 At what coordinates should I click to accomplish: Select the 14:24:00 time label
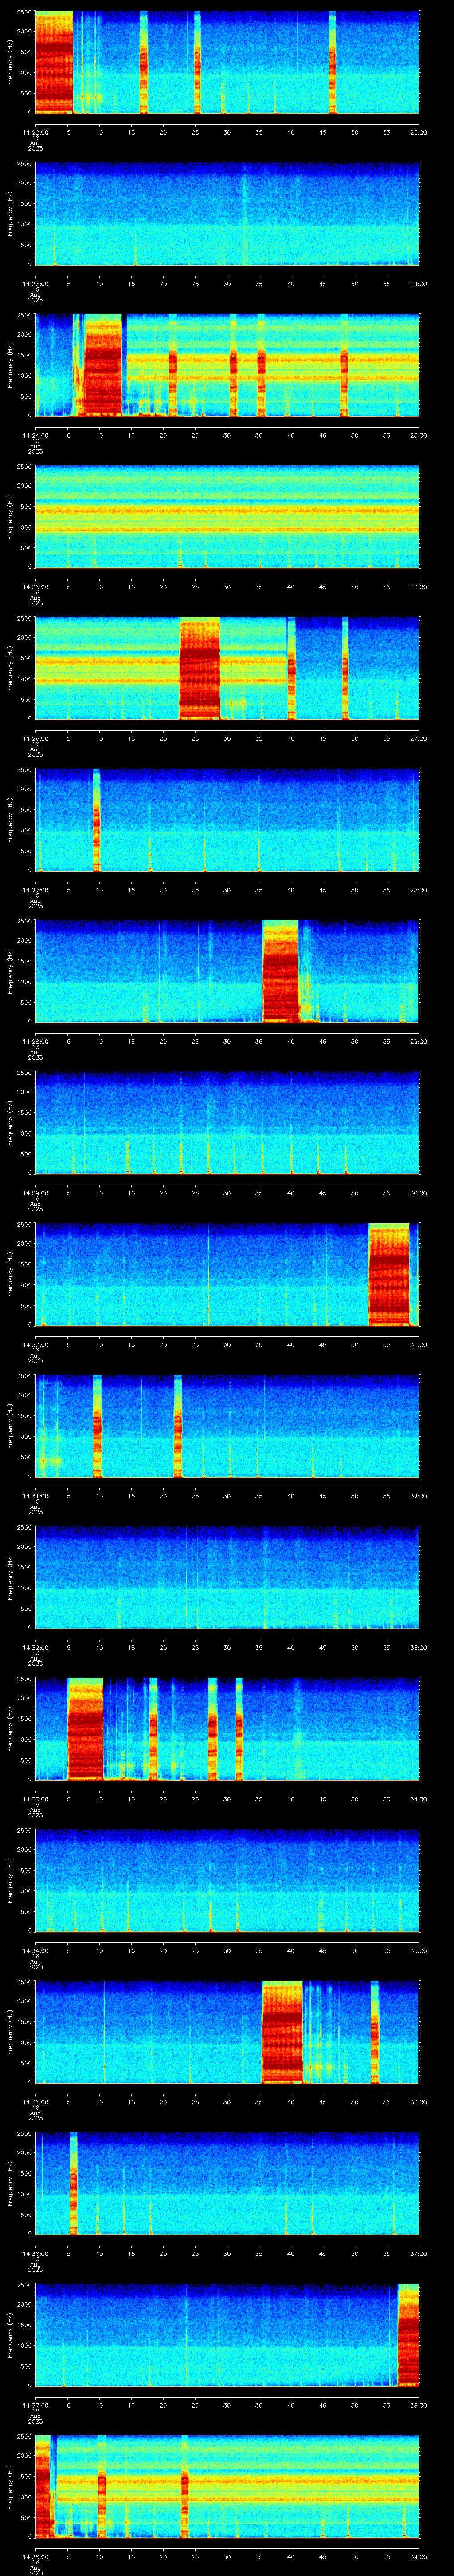[x=35, y=435]
